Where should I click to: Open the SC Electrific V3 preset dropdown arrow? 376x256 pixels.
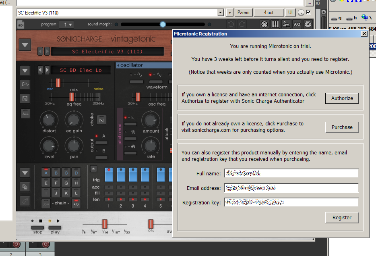220,12
